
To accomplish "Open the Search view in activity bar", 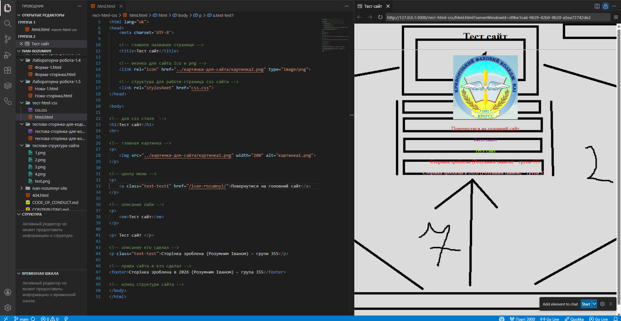I will click(8, 23).
